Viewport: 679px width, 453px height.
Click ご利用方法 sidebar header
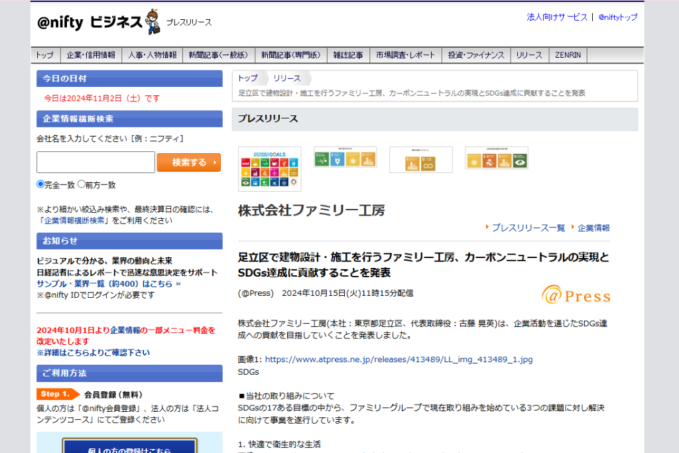[129, 373]
